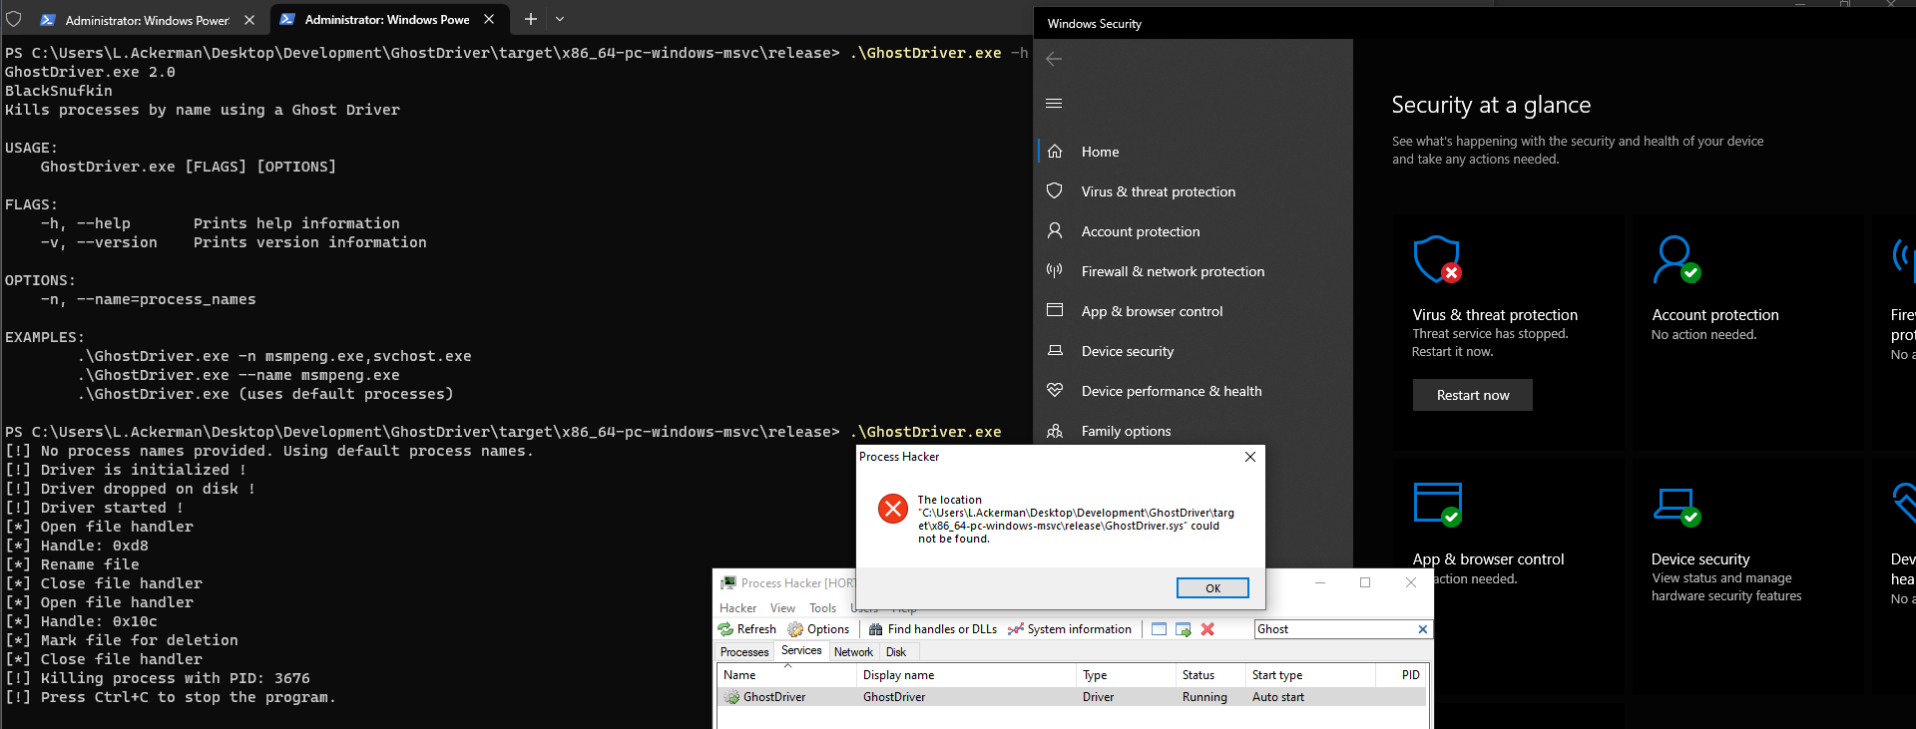
Task: Sort services by the Display name column header
Action: pyautogui.click(x=967, y=675)
